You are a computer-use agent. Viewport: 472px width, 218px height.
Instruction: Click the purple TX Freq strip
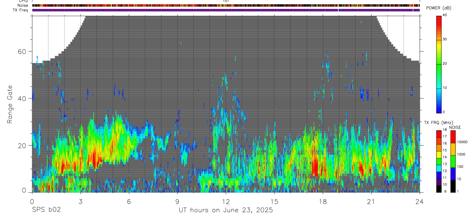pos(226,10)
